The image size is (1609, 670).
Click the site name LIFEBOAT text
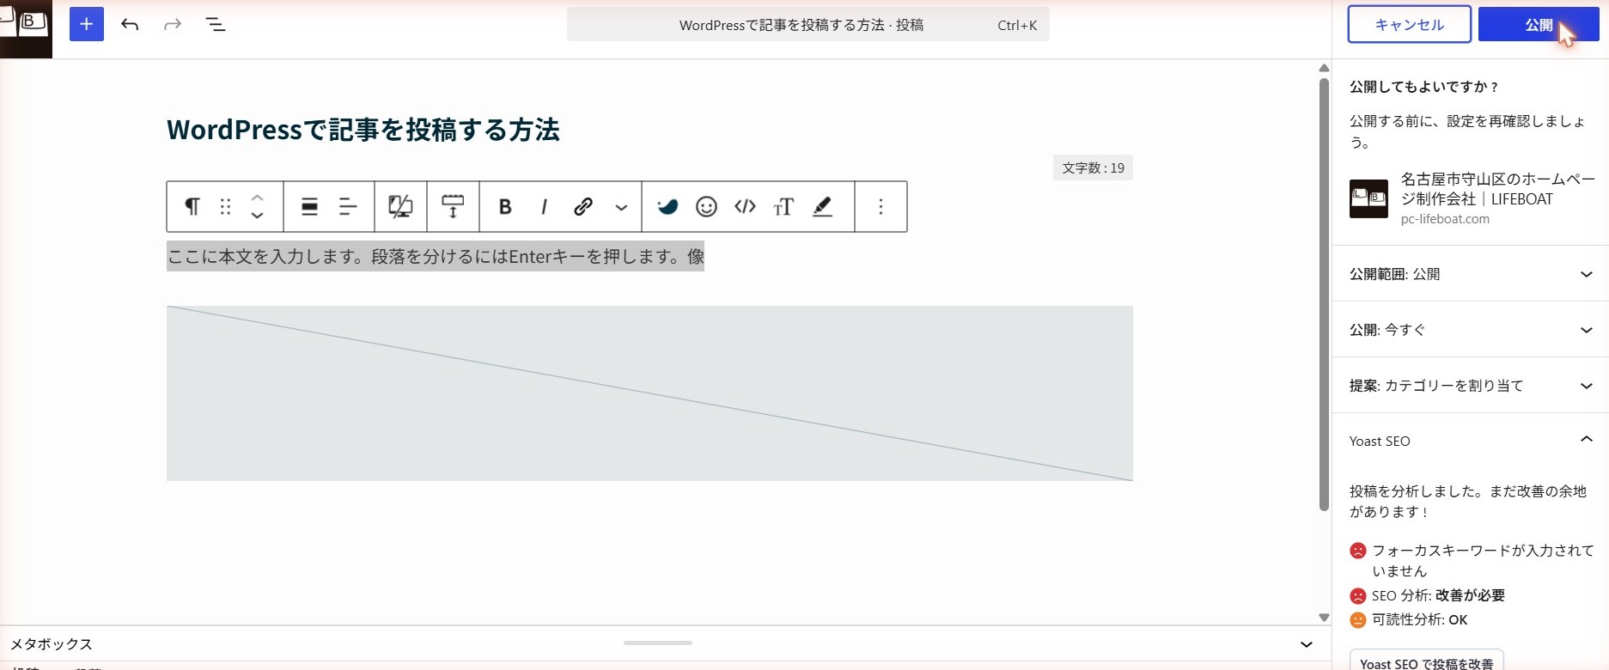tap(1497, 189)
